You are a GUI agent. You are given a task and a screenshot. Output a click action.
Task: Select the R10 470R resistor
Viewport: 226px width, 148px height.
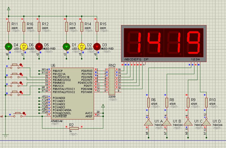[206, 102]
